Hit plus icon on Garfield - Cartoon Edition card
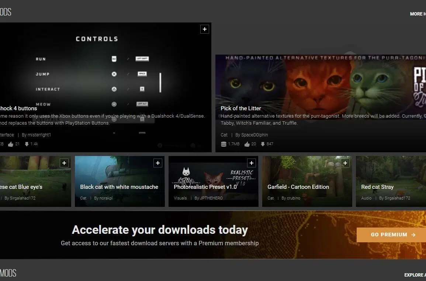 point(345,163)
